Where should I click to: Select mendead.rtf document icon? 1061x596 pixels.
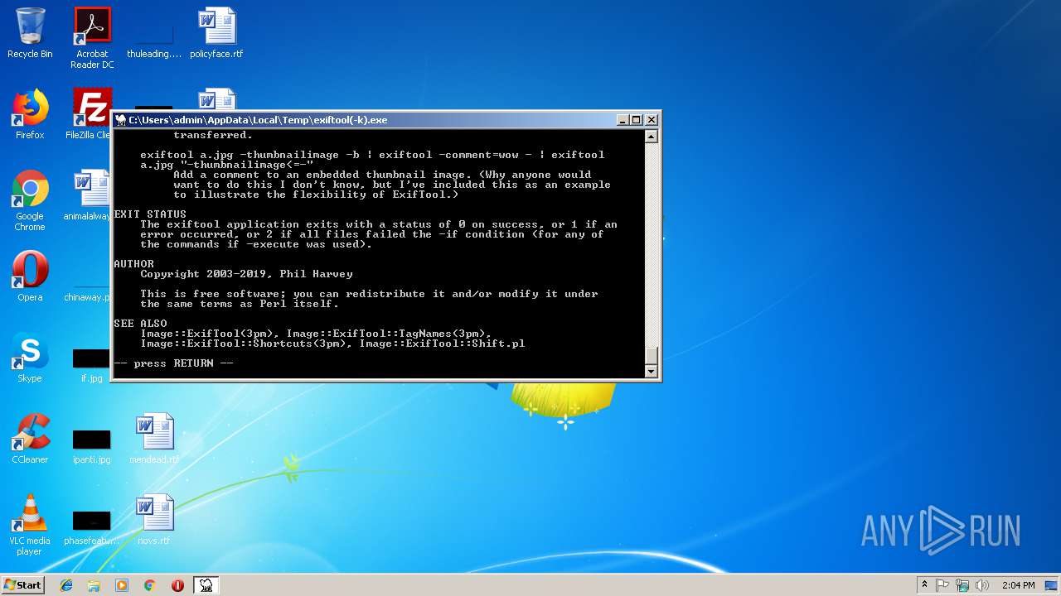154,439
